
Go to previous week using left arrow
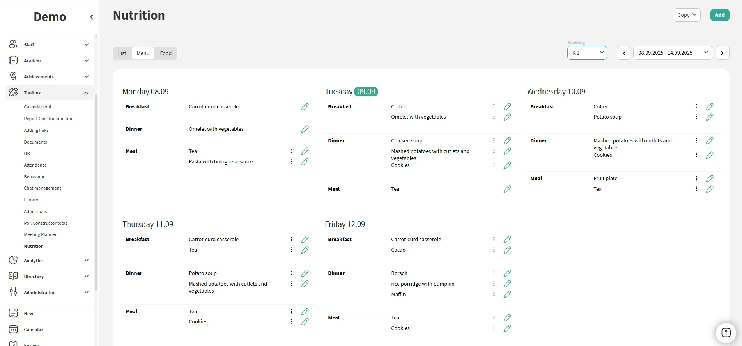pyautogui.click(x=623, y=53)
